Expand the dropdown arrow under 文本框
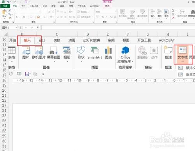Viewport: 195px width, 151px height. [183, 61]
